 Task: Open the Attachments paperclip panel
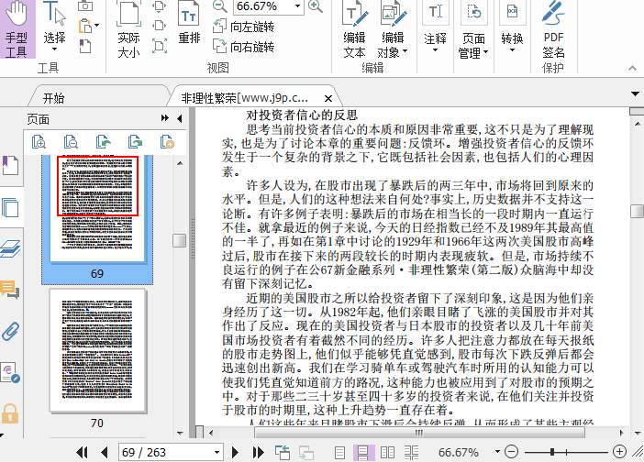[10, 332]
